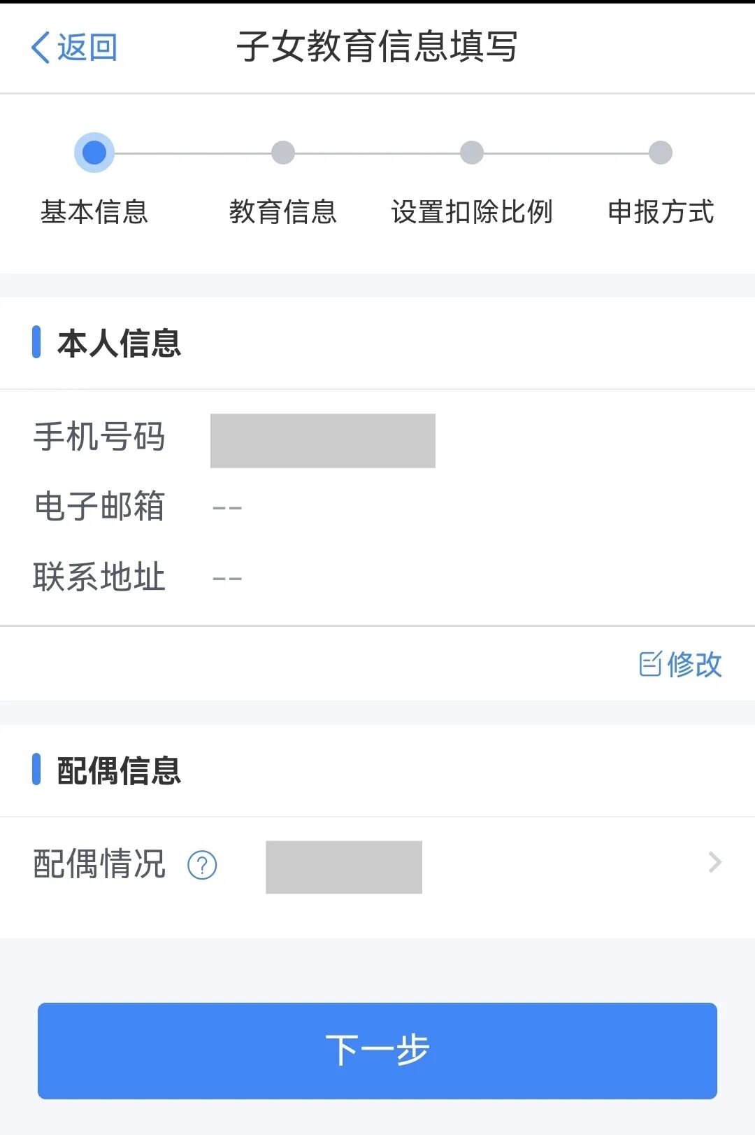Click the back chevron icon labeled 返回
Screen dimensions: 755x1135
(40, 47)
